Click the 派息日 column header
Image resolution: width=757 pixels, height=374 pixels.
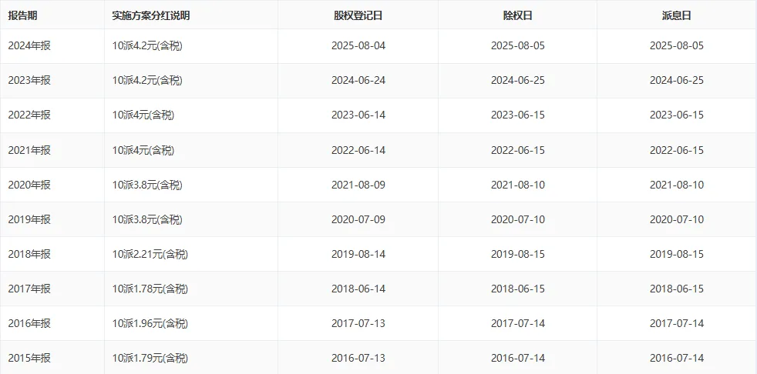coord(676,15)
